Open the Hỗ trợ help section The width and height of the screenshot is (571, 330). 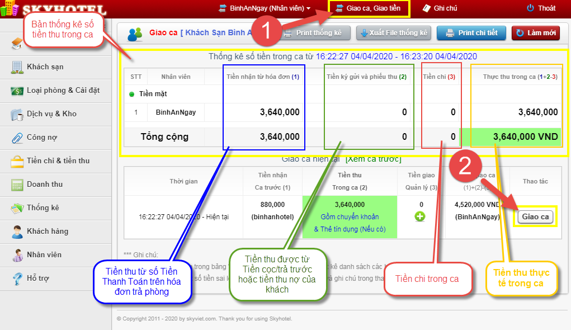(x=38, y=279)
